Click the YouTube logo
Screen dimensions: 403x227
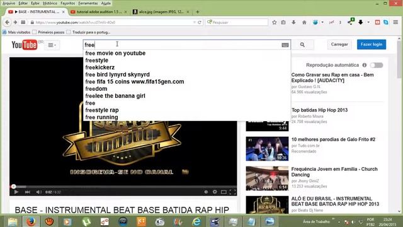point(25,45)
